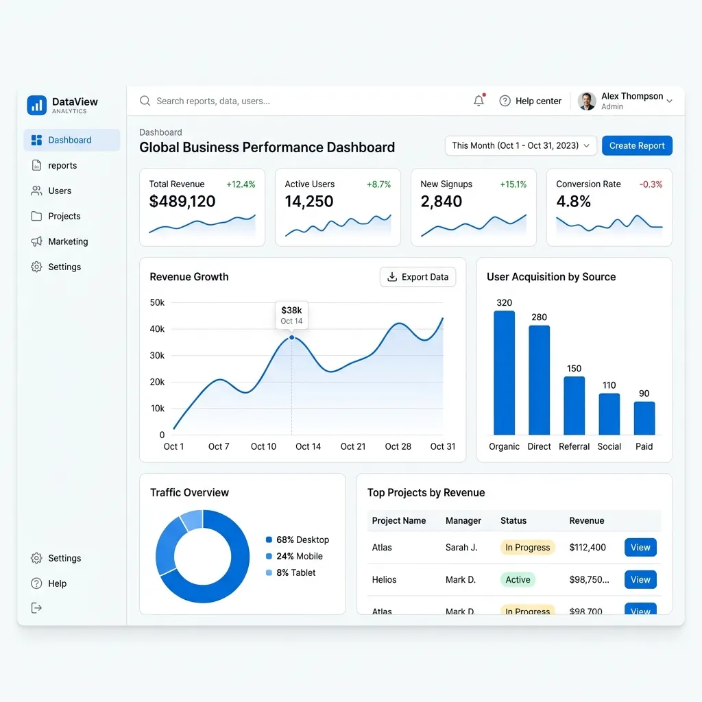Click the Active status badge for Helios

tap(518, 580)
